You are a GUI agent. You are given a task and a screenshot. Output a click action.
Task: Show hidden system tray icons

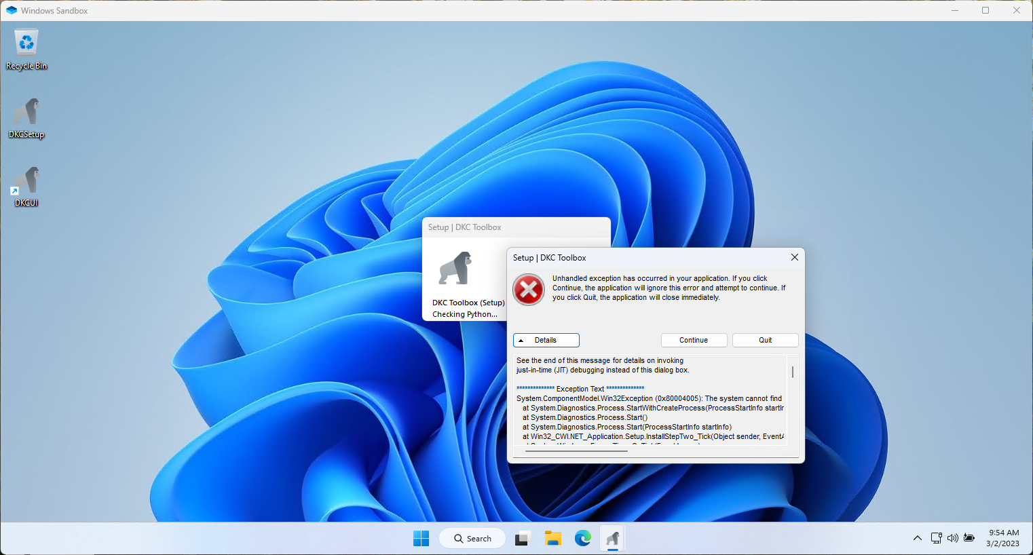pos(918,538)
